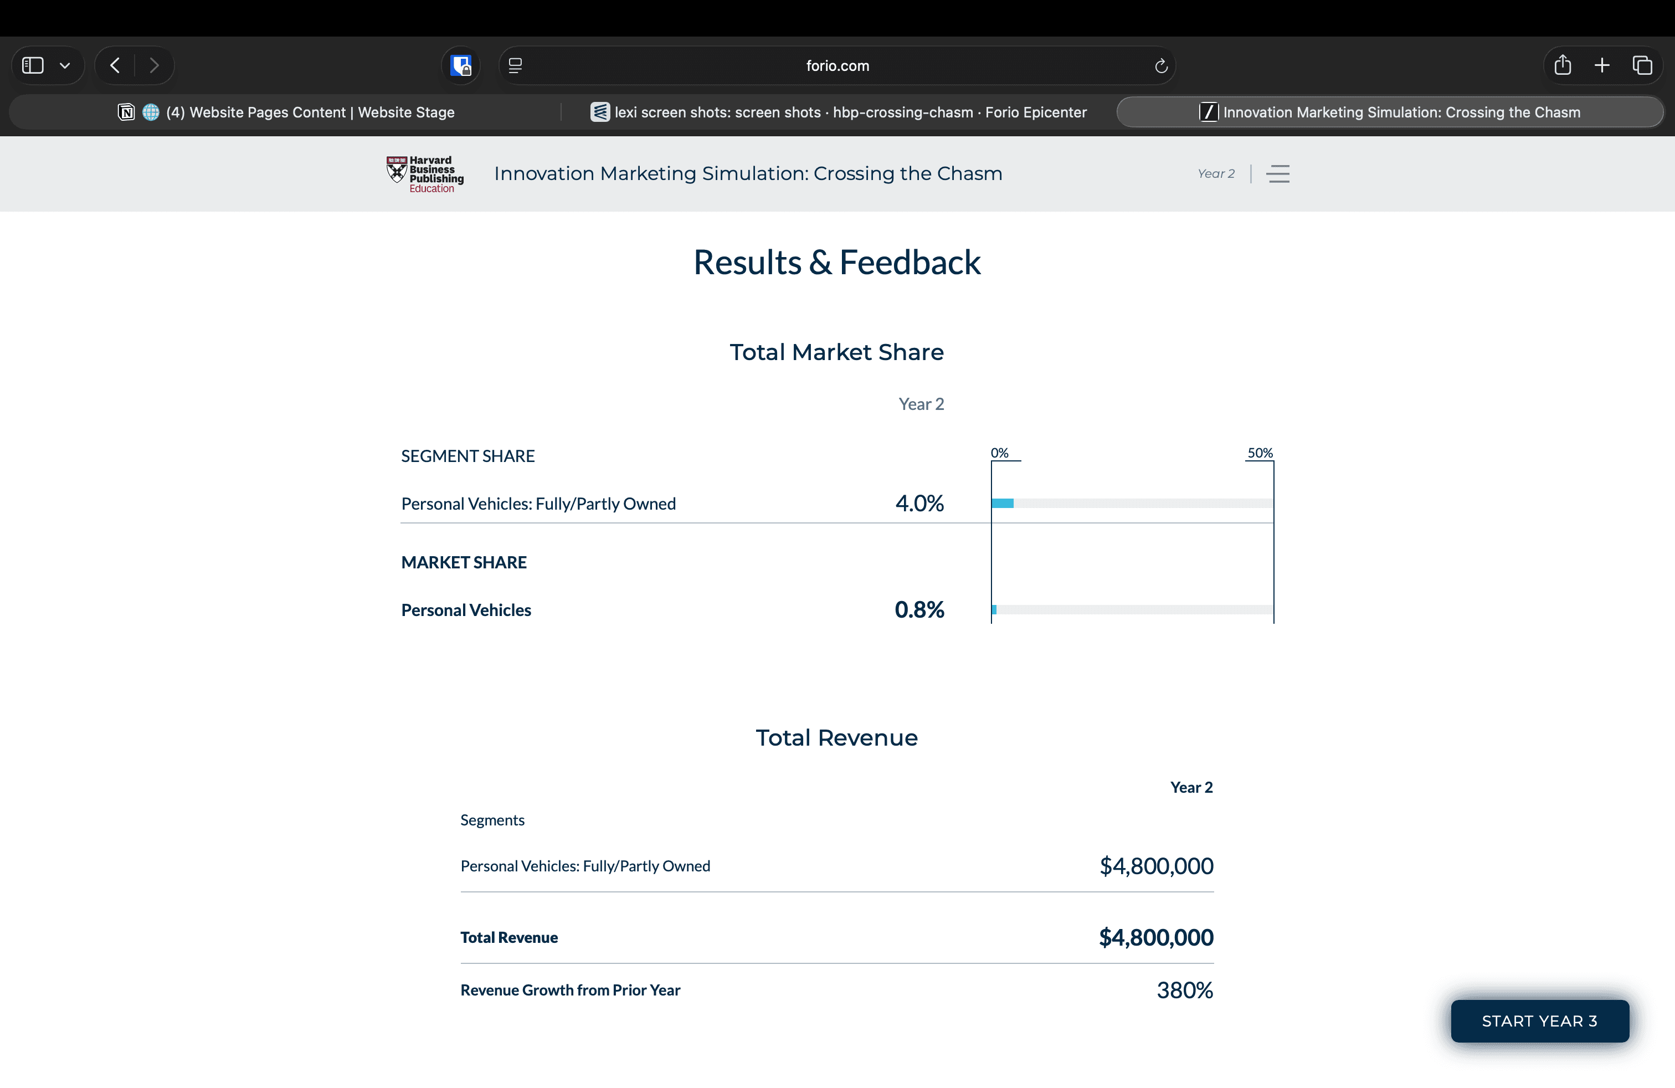Open the Bitwarden shield extension icon
1675x1088 pixels.
click(x=461, y=65)
